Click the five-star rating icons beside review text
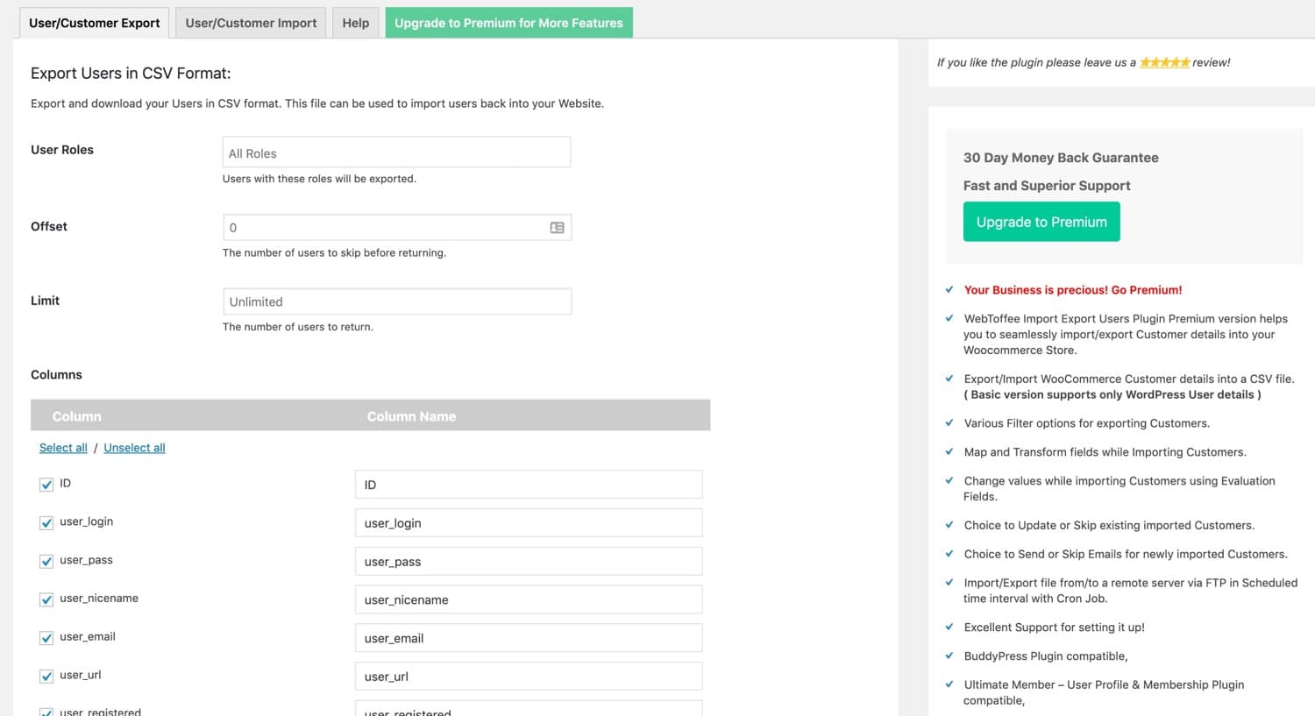 [1165, 61]
